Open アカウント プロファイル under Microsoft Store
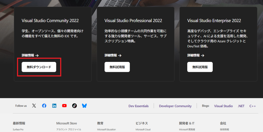 pyautogui.click(x=69, y=129)
